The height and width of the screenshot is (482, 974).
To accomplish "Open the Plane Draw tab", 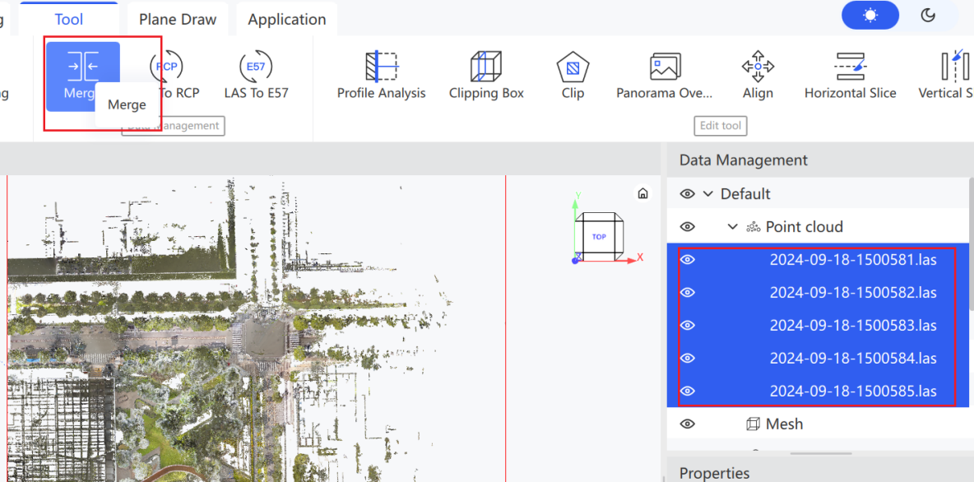I will [178, 19].
